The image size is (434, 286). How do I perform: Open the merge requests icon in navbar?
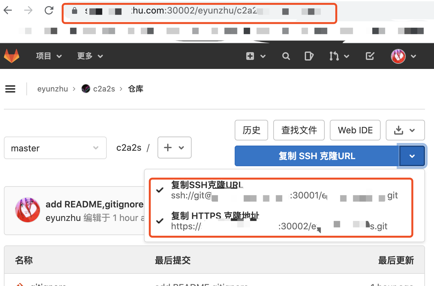pyautogui.click(x=334, y=56)
